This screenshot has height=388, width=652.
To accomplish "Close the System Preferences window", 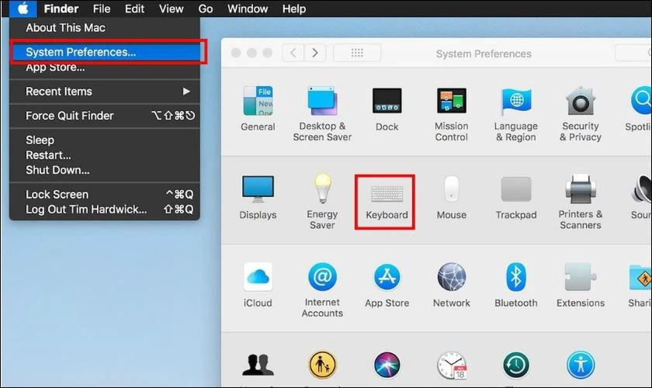I will [x=236, y=53].
